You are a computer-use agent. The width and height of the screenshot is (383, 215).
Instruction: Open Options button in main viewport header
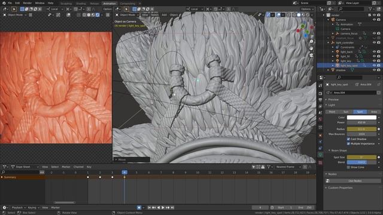coord(307,9)
